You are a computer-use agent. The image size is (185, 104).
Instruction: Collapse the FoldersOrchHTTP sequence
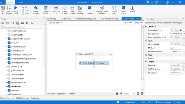pyautogui.click(x=111, y=54)
